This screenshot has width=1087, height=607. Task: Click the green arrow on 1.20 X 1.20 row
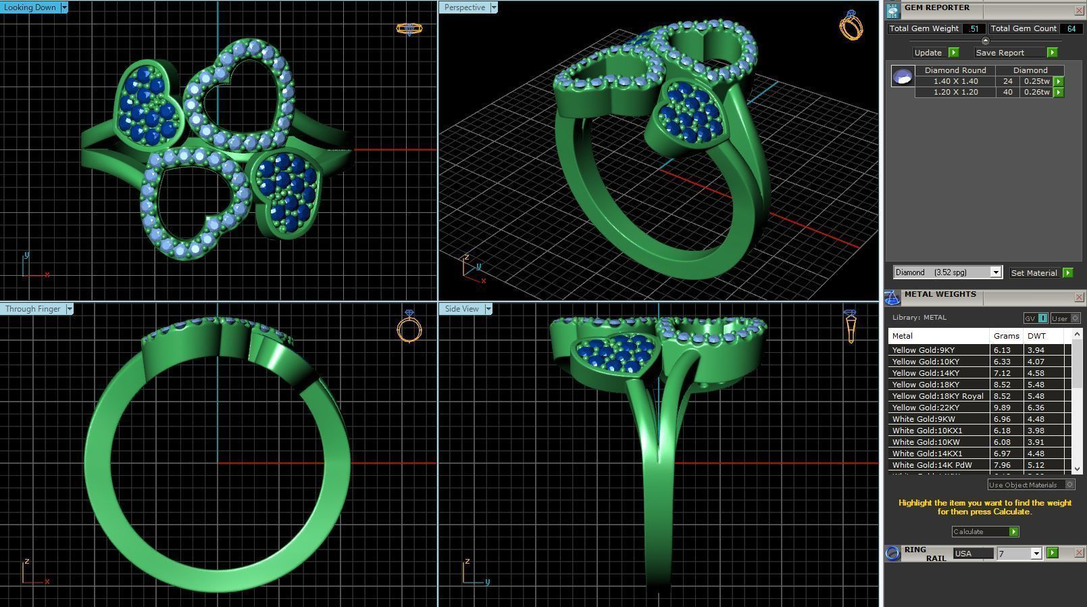click(1059, 92)
